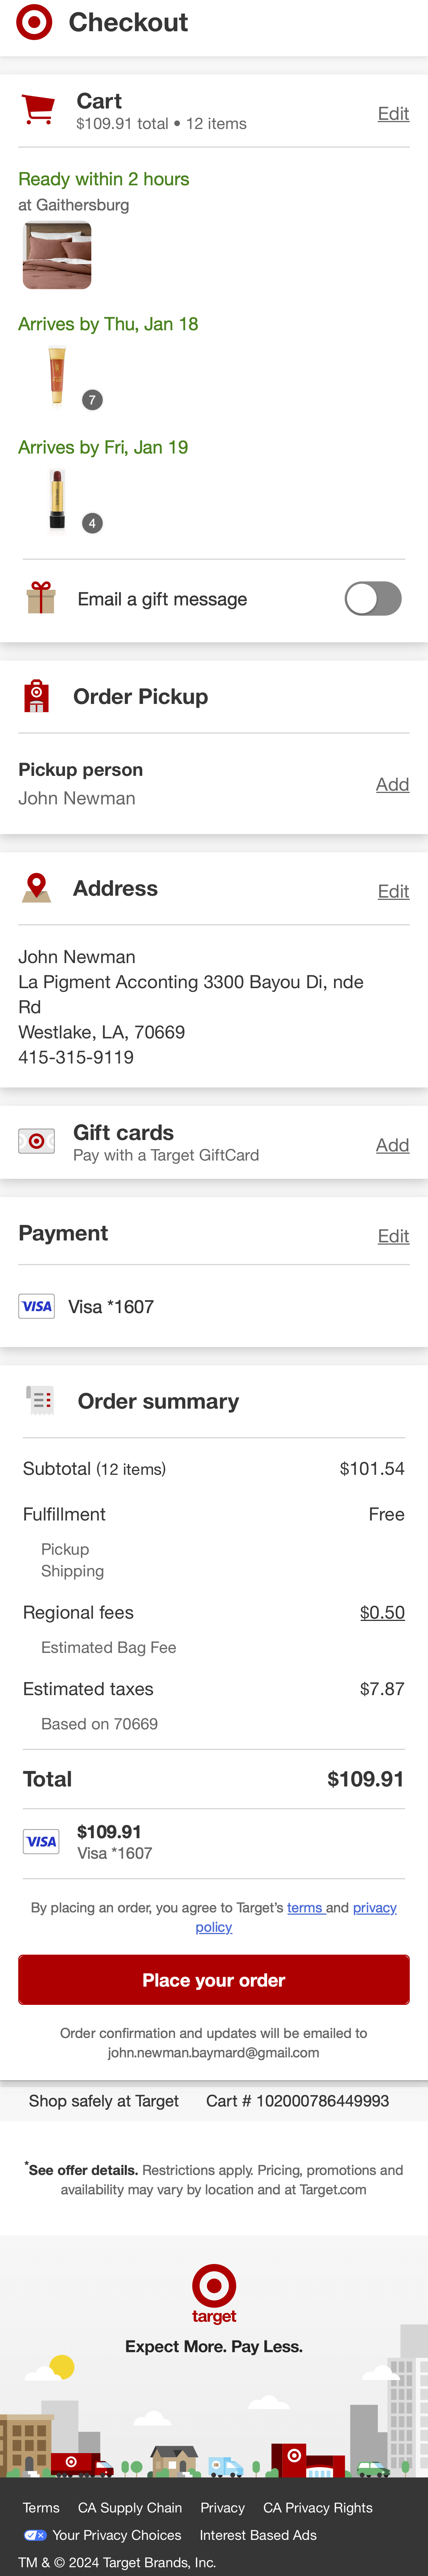428x2576 pixels.
Task: Toggle the Email a gift message switch
Action: (373, 599)
